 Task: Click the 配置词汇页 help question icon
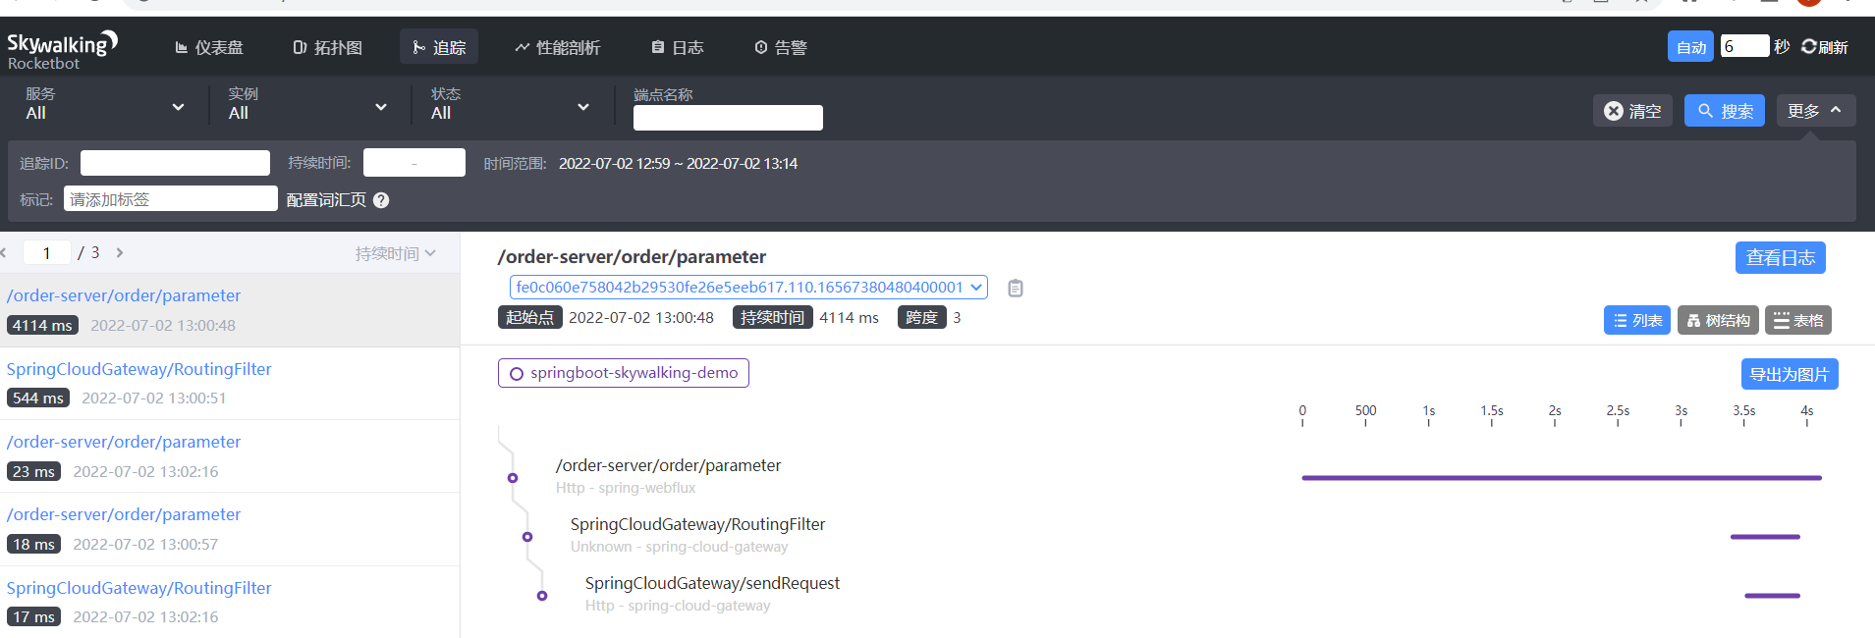coord(382,200)
